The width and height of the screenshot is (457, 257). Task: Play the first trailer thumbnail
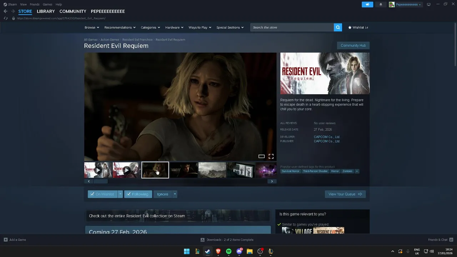click(98, 170)
